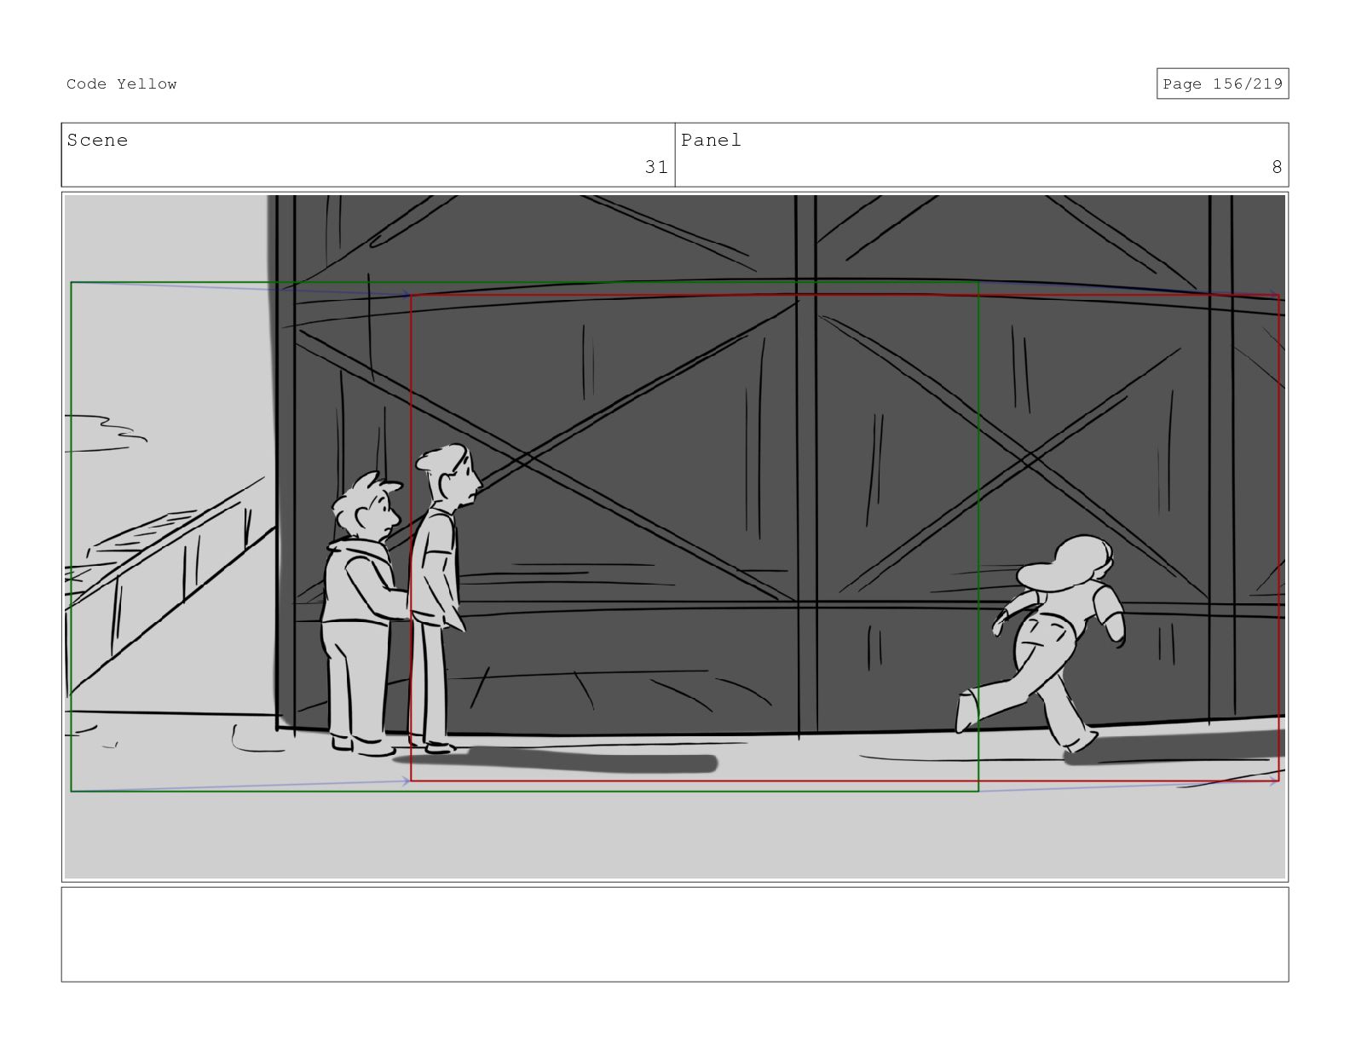Click scene number '31'
Viewport: 1350px width, 1043px height.
[x=656, y=167]
